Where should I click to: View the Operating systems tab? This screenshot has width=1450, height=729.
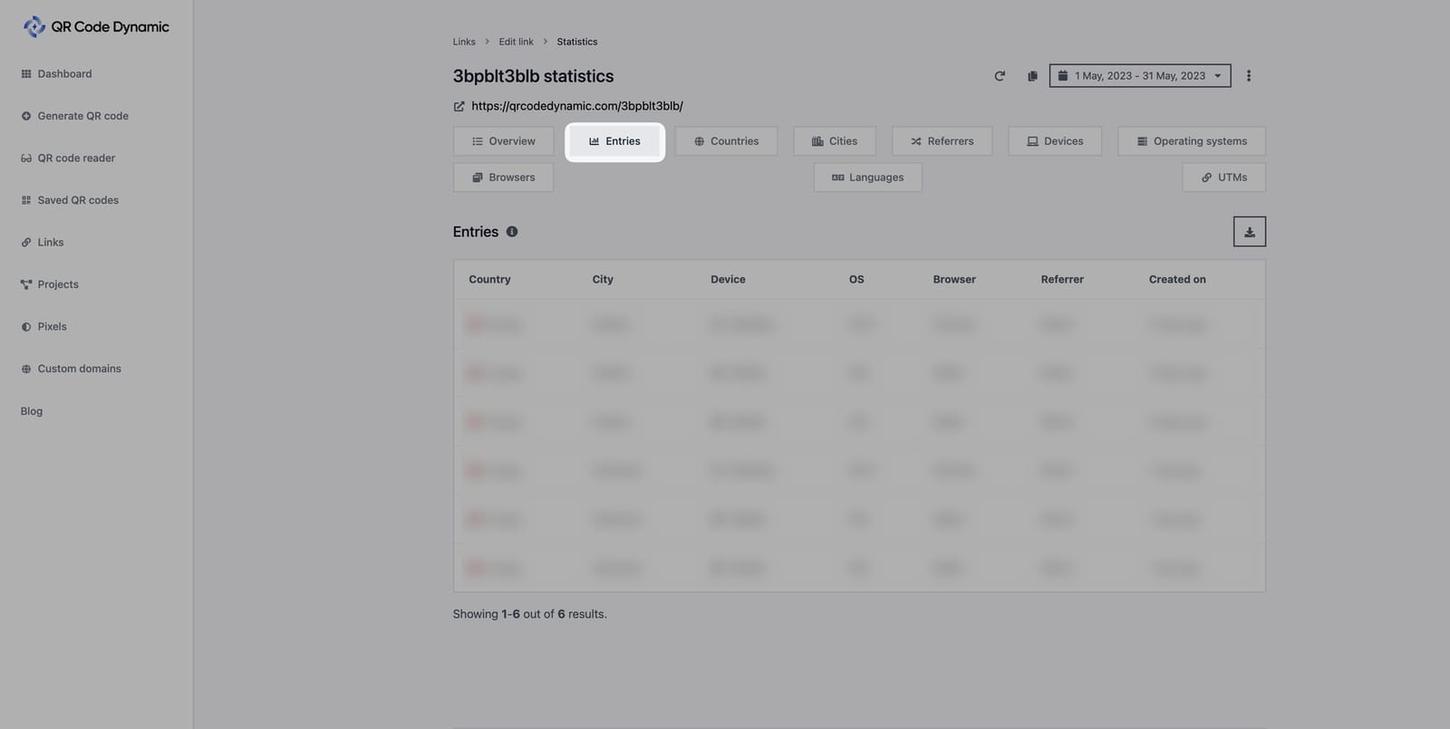(x=1192, y=141)
